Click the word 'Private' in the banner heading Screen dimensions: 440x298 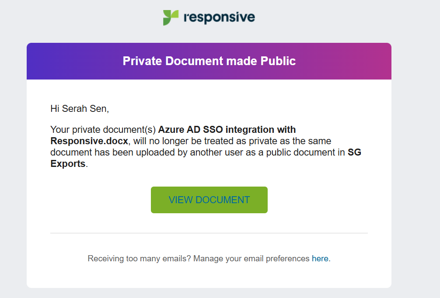point(142,61)
